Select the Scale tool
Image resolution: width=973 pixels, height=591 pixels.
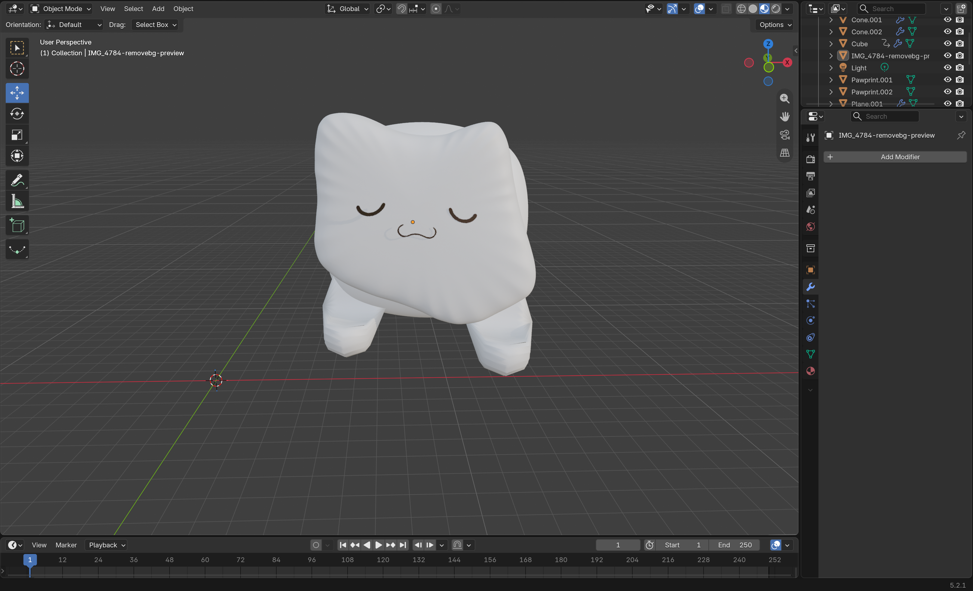[17, 135]
